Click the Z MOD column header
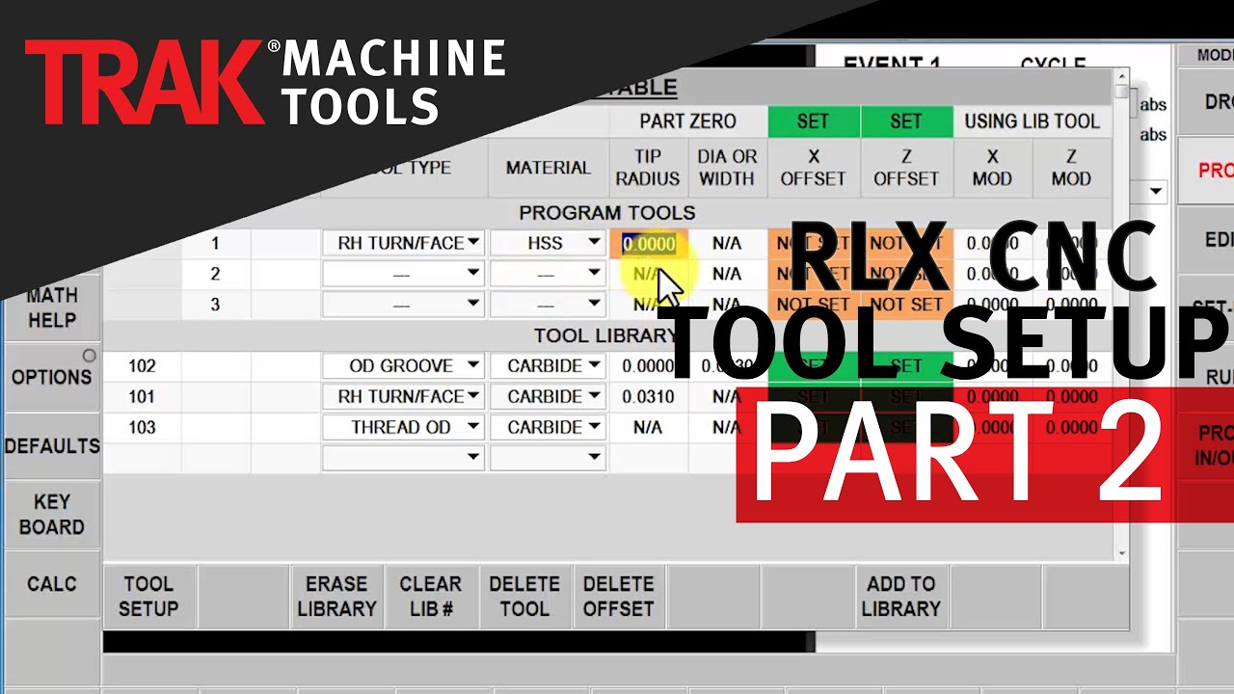The height and width of the screenshot is (694, 1234). [x=1071, y=168]
